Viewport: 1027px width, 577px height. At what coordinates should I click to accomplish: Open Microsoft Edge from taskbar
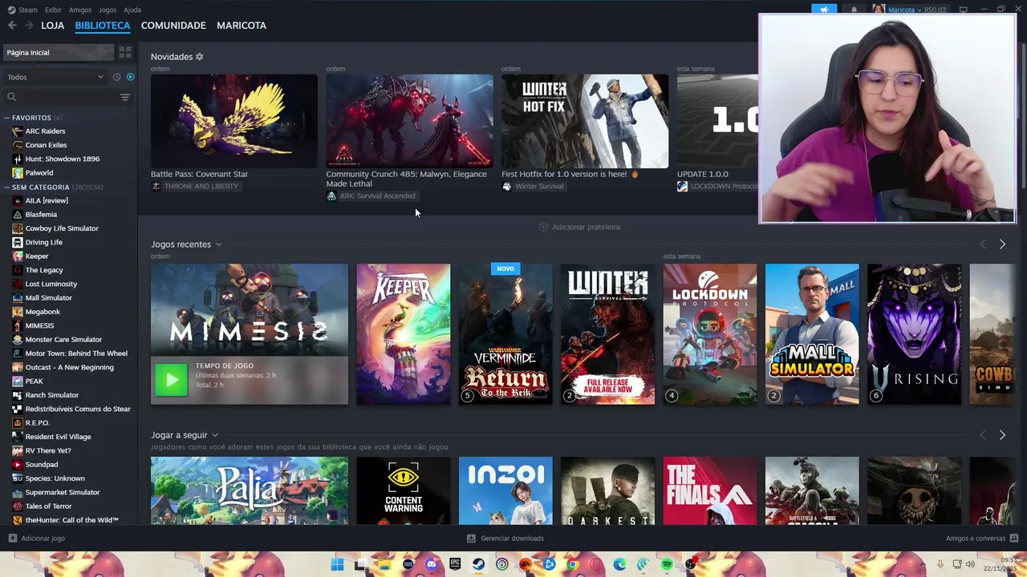(620, 564)
